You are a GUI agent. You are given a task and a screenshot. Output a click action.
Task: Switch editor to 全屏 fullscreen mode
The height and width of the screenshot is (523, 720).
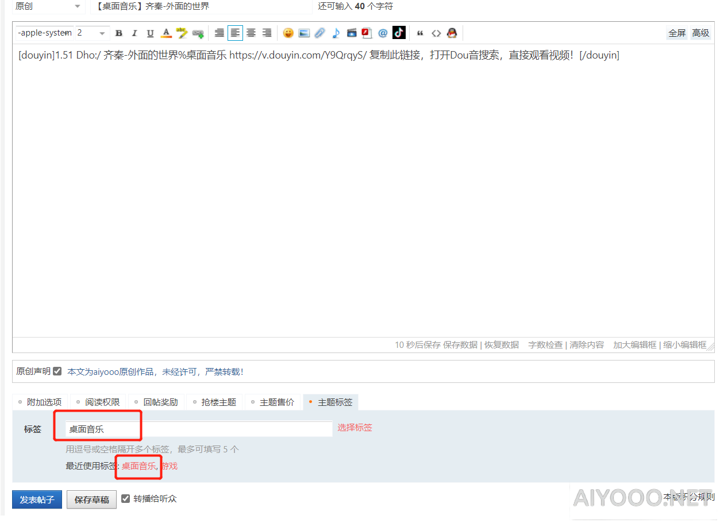point(677,33)
